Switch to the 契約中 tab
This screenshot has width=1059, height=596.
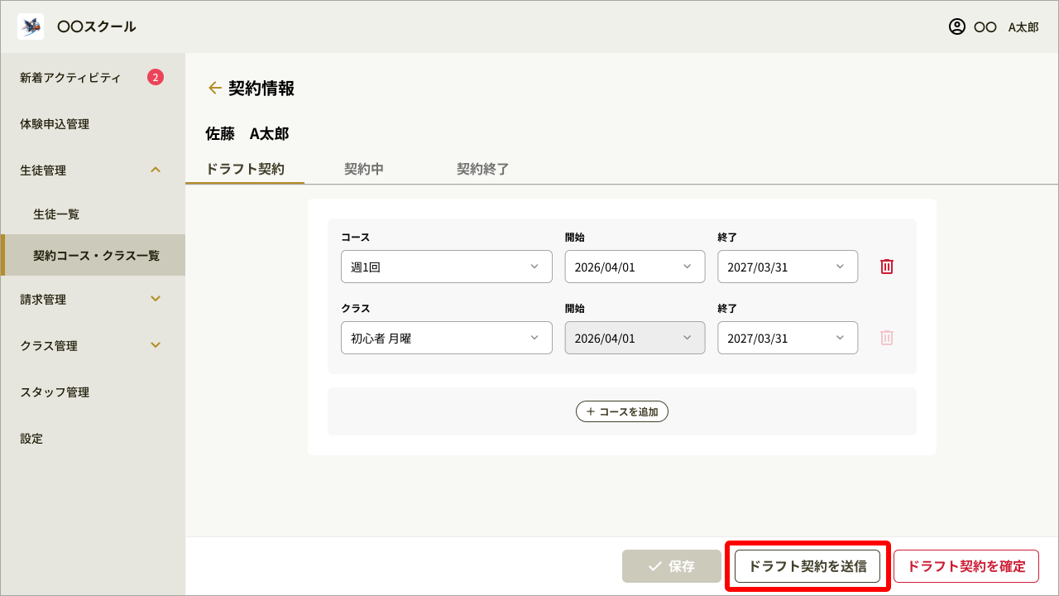click(x=363, y=169)
